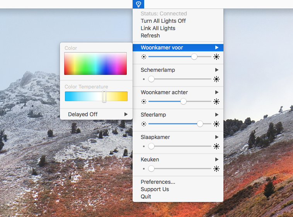
Task: Click Refresh to reload lights
Action: tap(150, 36)
